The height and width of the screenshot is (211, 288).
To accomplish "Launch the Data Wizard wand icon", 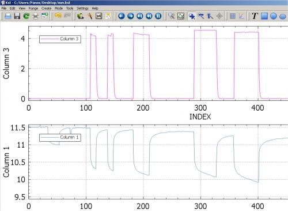I will (90, 16).
